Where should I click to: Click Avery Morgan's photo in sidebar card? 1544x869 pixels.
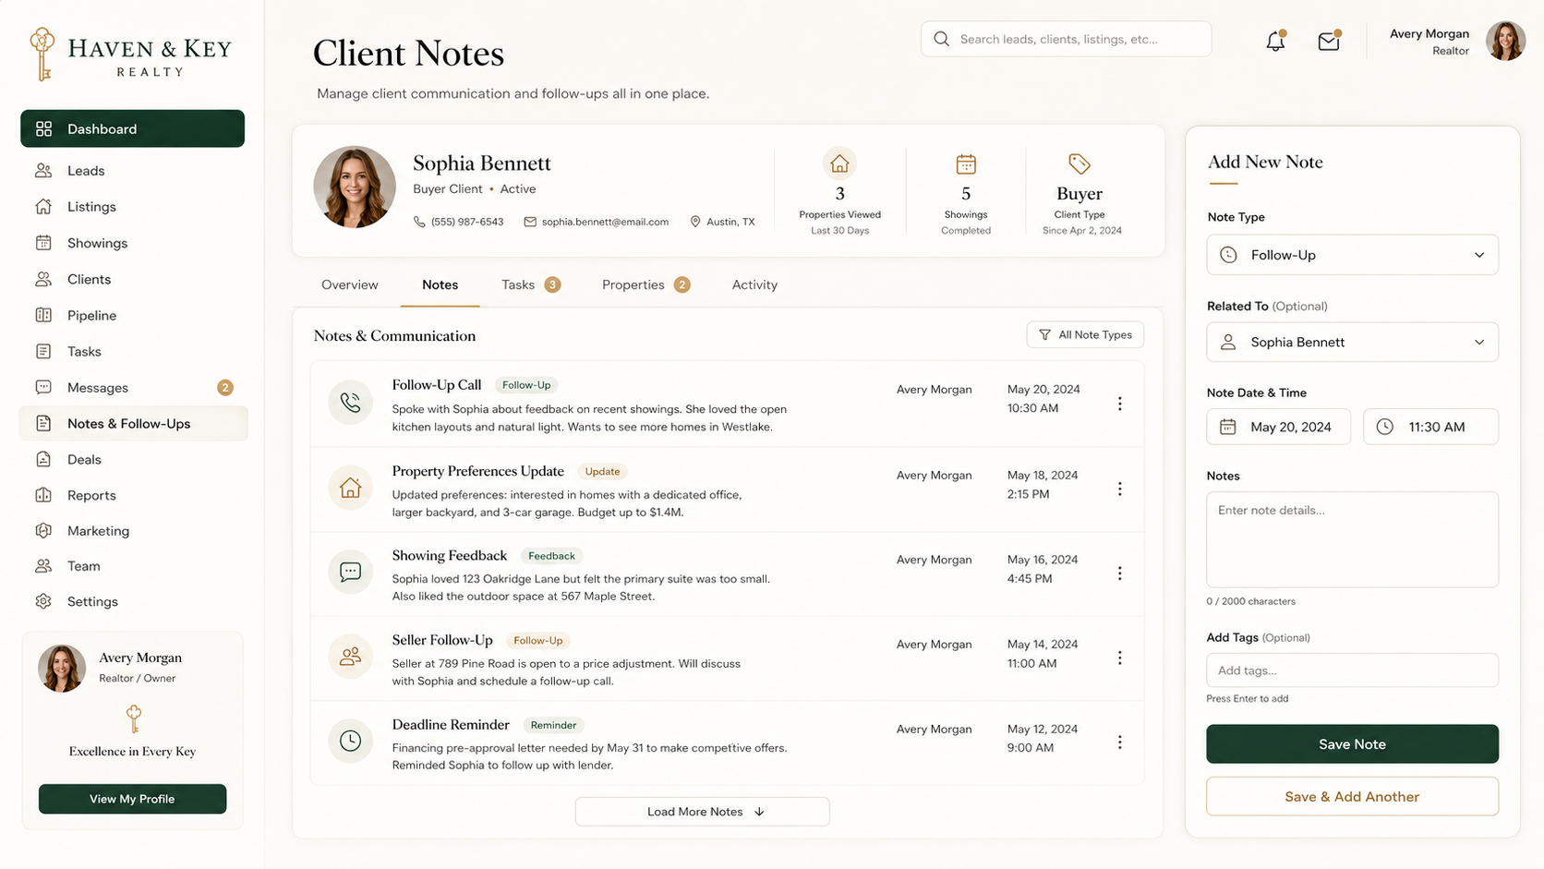(x=62, y=669)
